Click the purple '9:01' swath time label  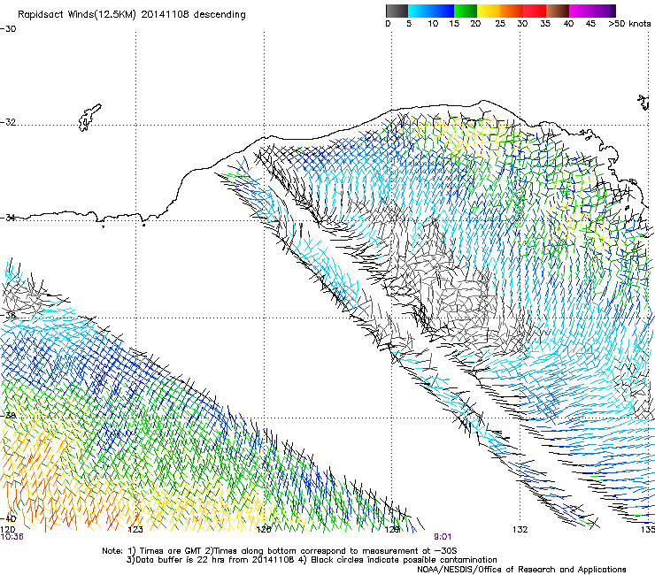(443, 537)
